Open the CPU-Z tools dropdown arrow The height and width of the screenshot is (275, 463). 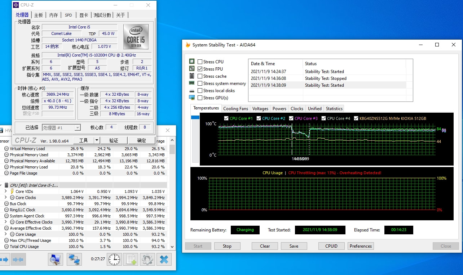point(97,140)
